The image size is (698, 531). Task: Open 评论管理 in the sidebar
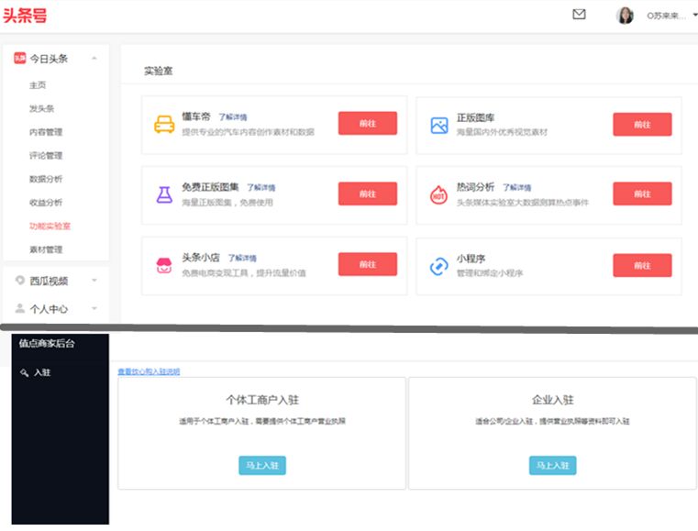click(x=46, y=155)
